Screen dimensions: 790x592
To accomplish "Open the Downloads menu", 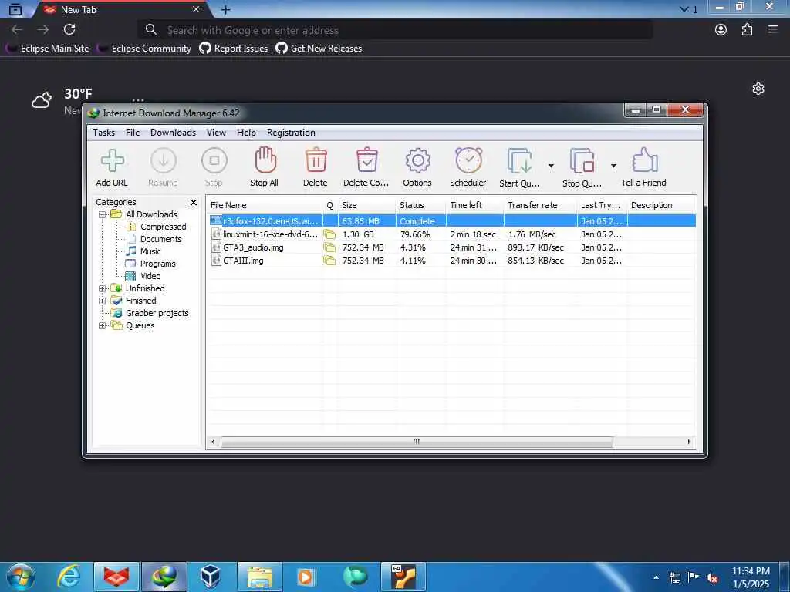I will click(173, 133).
